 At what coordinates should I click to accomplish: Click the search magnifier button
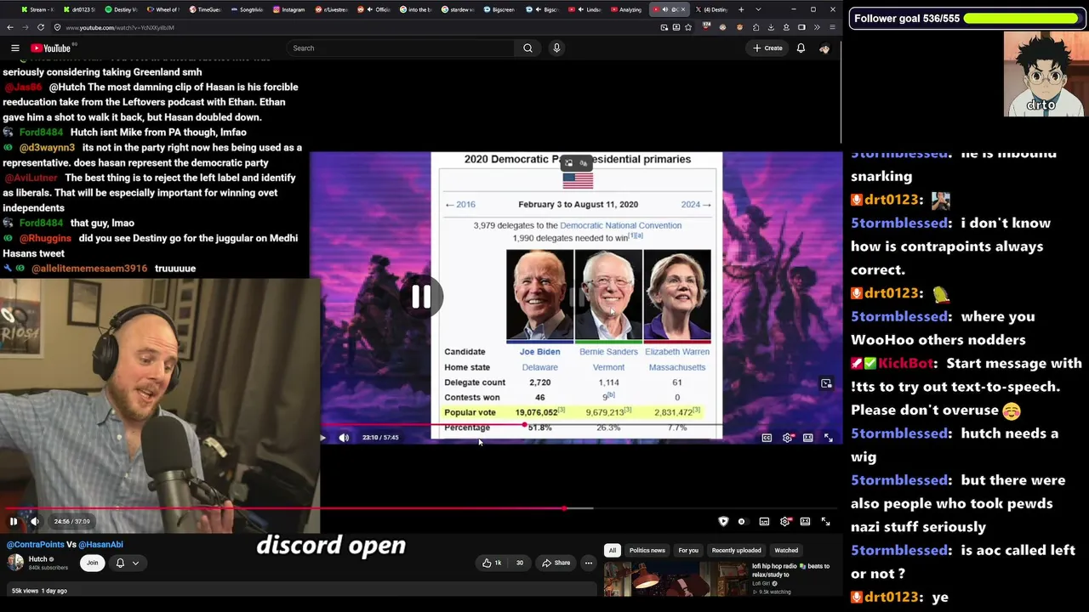click(527, 48)
